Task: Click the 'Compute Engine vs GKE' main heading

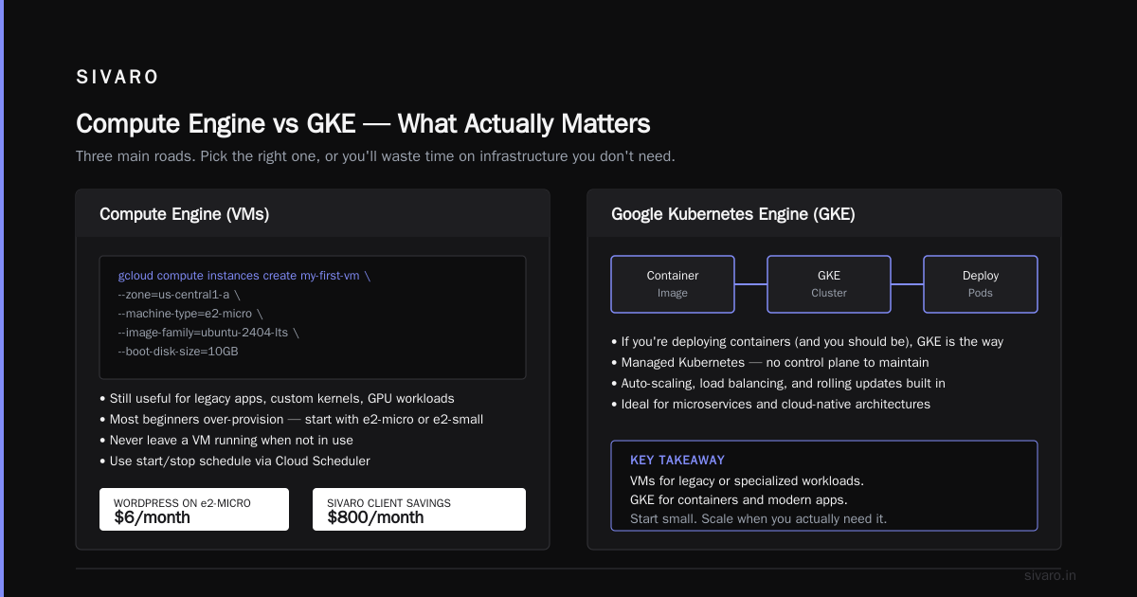Action: pyautogui.click(x=363, y=124)
